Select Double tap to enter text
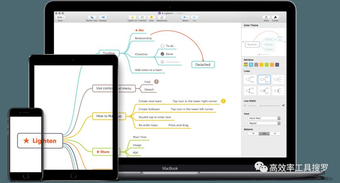 point(155,117)
